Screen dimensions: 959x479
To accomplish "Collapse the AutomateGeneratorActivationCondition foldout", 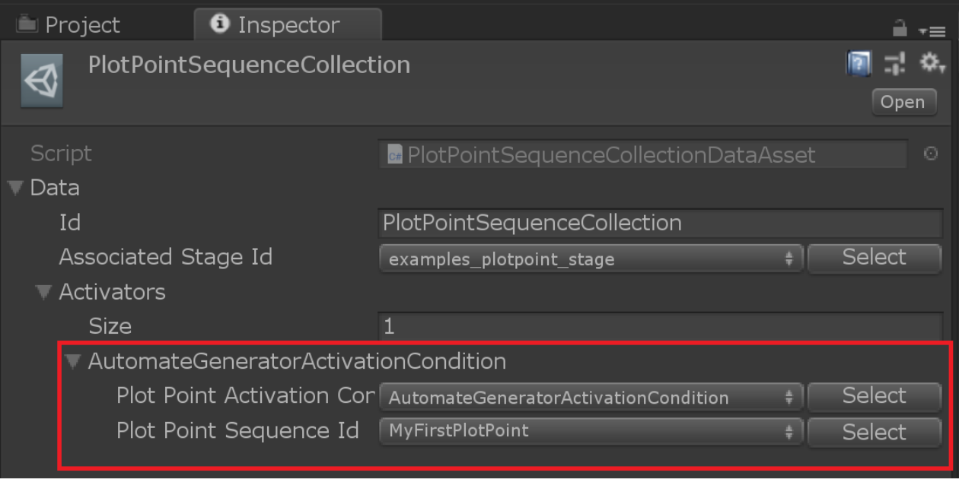I will click(72, 361).
